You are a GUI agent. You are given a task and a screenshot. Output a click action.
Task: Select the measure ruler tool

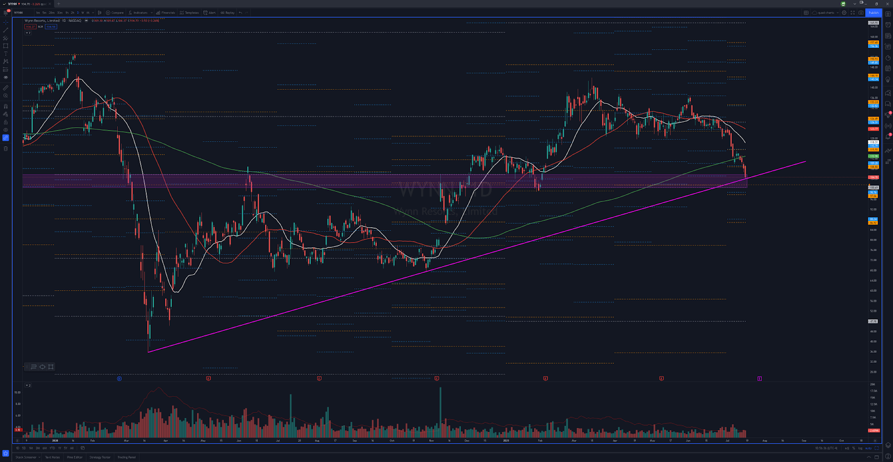click(6, 88)
